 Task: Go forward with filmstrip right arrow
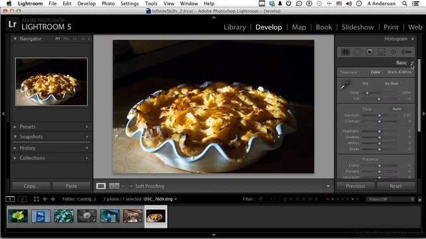click(53, 199)
